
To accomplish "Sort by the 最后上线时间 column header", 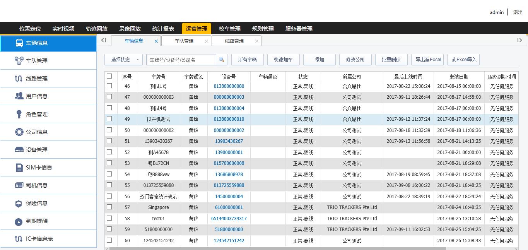I will (408, 77).
